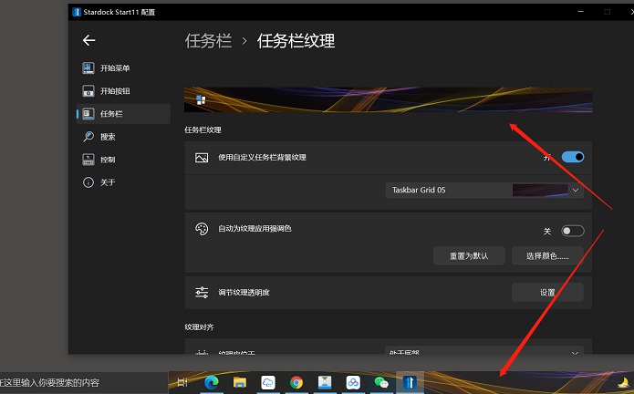634x394 pixels.
Task: Open the hourglass app on taskbar
Action: tap(325, 382)
